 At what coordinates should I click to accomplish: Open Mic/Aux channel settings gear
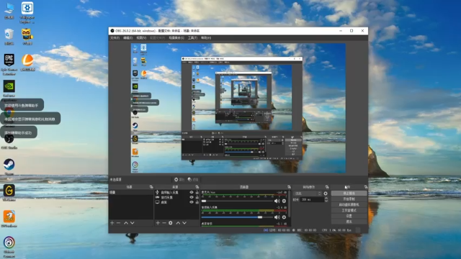pyautogui.click(x=284, y=201)
